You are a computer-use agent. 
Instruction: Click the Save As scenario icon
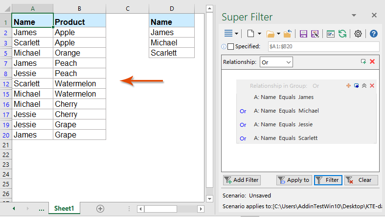[x=315, y=34]
